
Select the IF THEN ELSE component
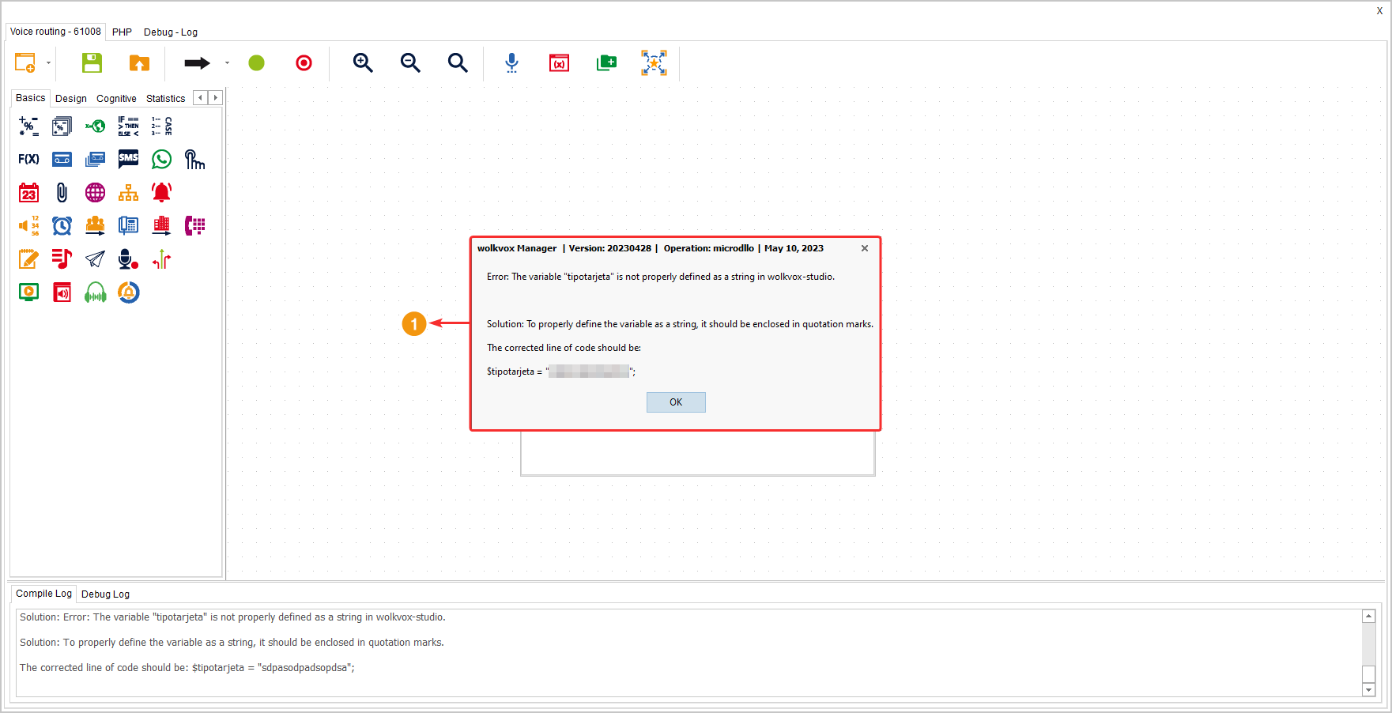coord(128,126)
